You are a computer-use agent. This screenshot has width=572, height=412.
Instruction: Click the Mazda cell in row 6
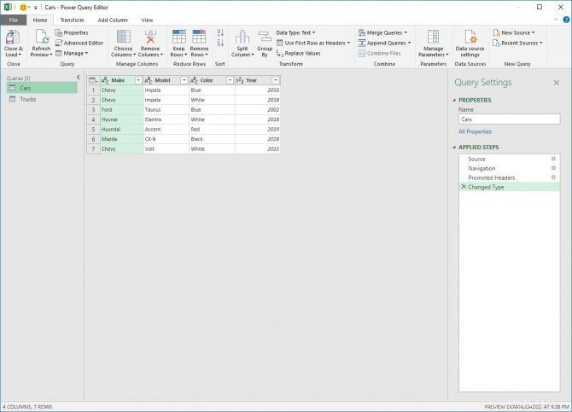coord(122,139)
